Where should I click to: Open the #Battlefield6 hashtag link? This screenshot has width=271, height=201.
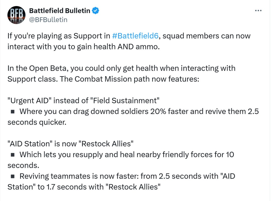(135, 36)
